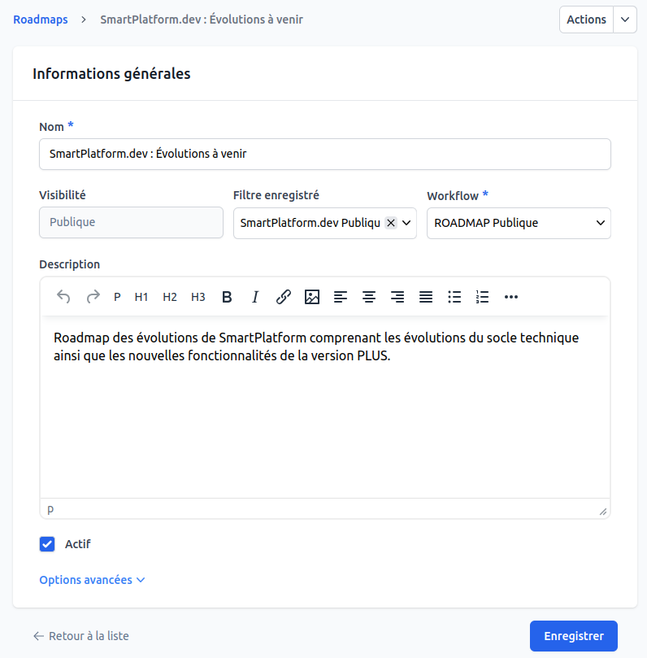The width and height of the screenshot is (647, 658).
Task: Navigate back via the Roadmaps breadcrumb
Action: tap(40, 19)
